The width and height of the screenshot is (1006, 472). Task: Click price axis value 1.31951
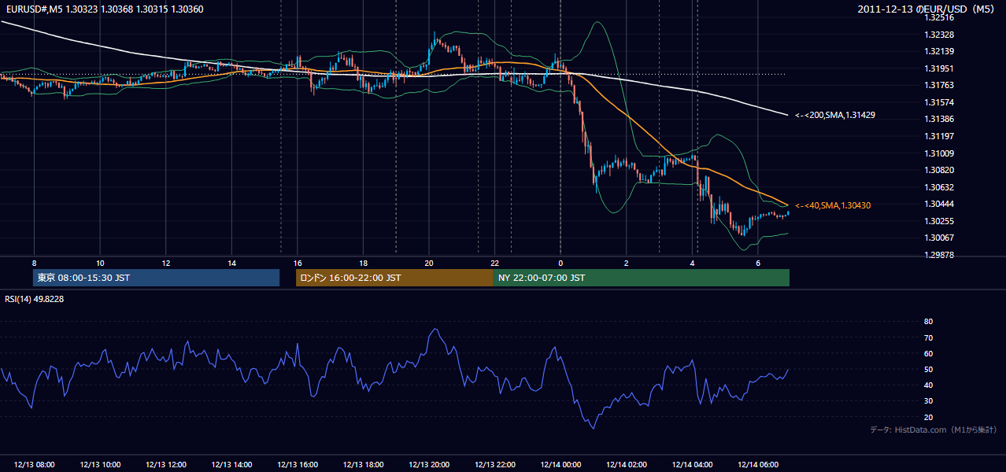pos(940,68)
